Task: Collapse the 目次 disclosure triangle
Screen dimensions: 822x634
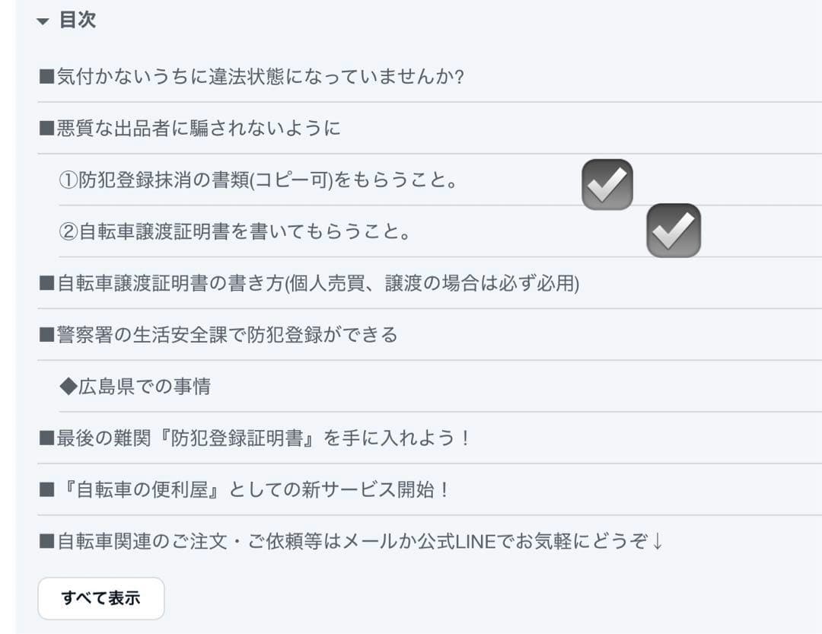Action: pos(43,21)
